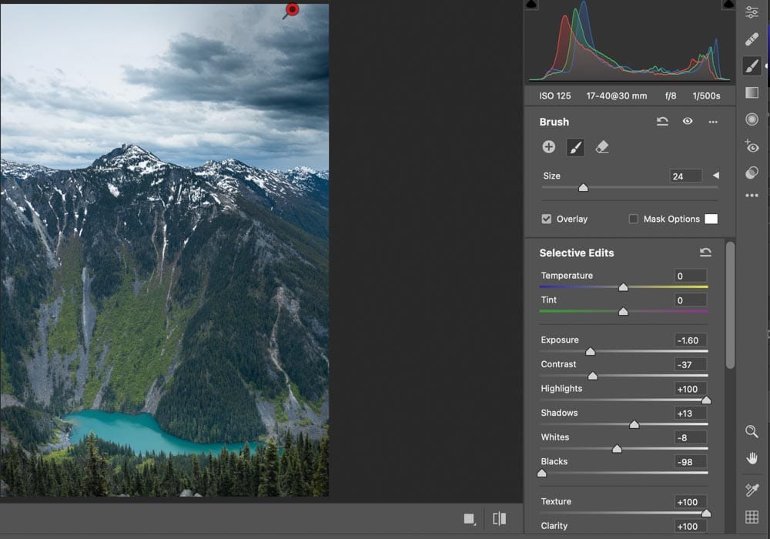Reset the Selective Edits sliders

(705, 253)
